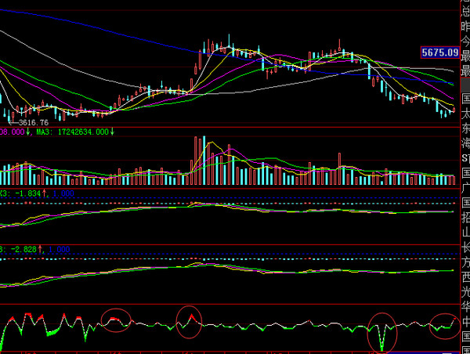Click the green down arrow after MA3 value
The image size is (470, 354).
click(112, 132)
